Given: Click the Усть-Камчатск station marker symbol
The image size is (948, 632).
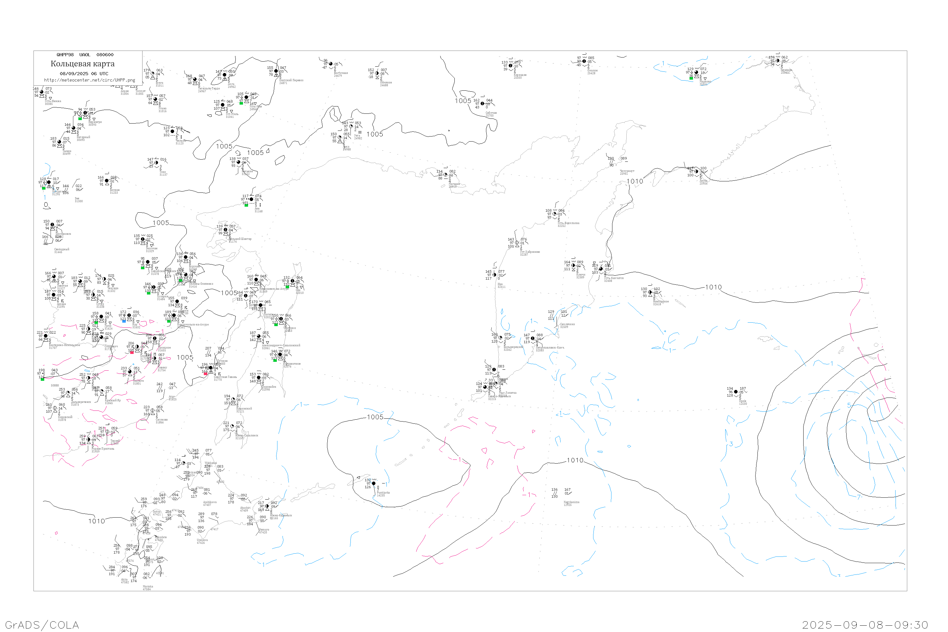Looking at the screenshot, I should [x=601, y=269].
